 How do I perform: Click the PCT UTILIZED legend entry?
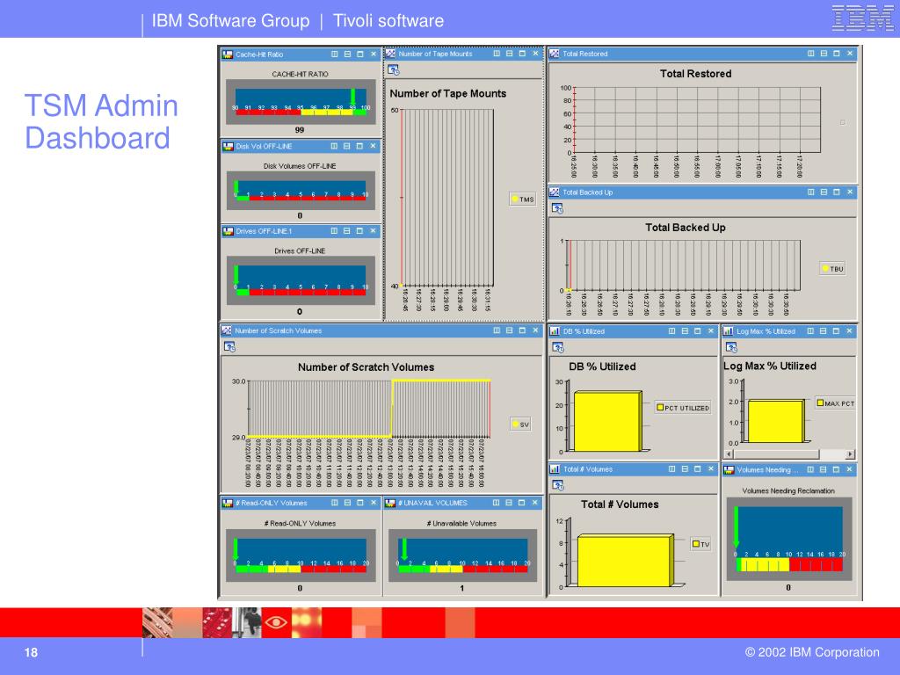pyautogui.click(x=683, y=408)
